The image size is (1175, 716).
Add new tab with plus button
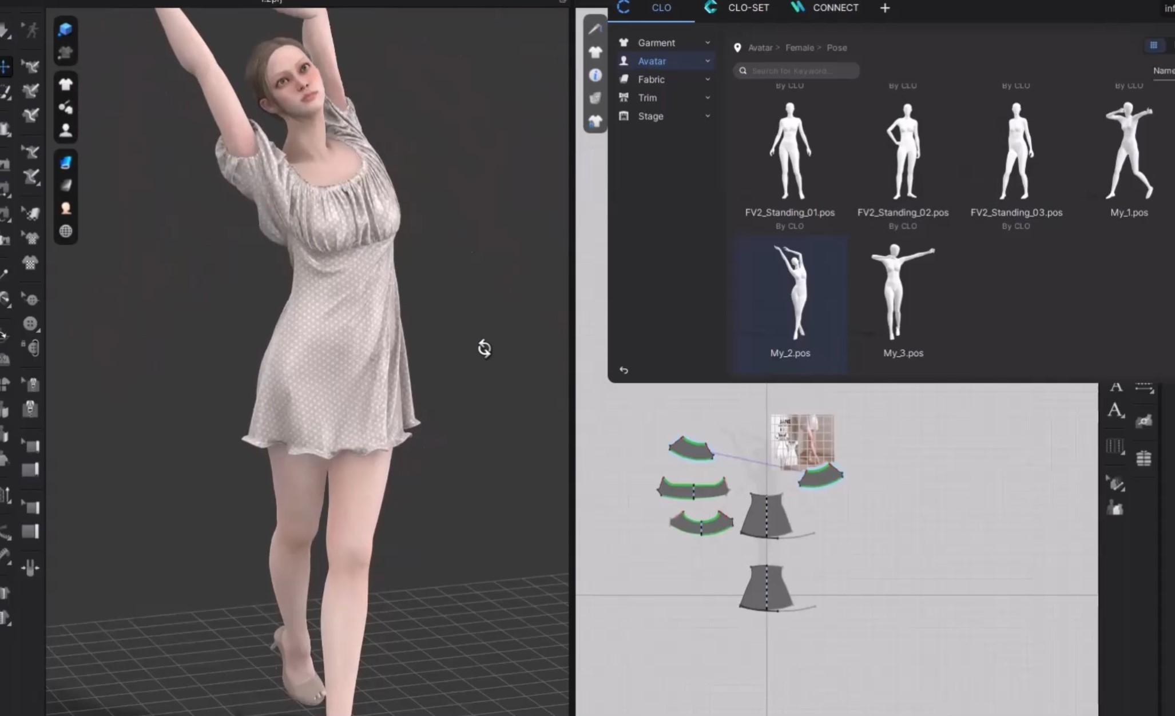click(x=884, y=8)
